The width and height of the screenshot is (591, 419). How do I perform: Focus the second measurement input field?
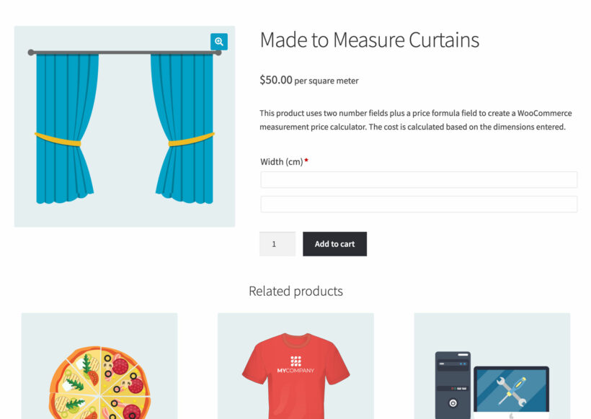pyautogui.click(x=419, y=204)
